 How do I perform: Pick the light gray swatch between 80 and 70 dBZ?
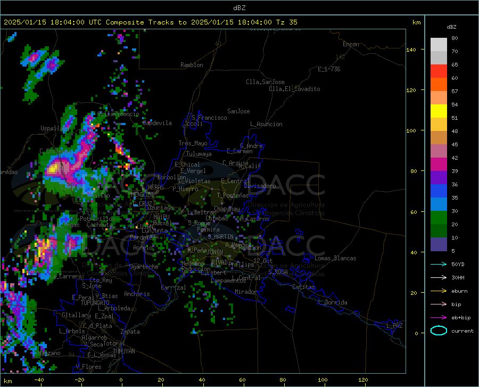(439, 45)
